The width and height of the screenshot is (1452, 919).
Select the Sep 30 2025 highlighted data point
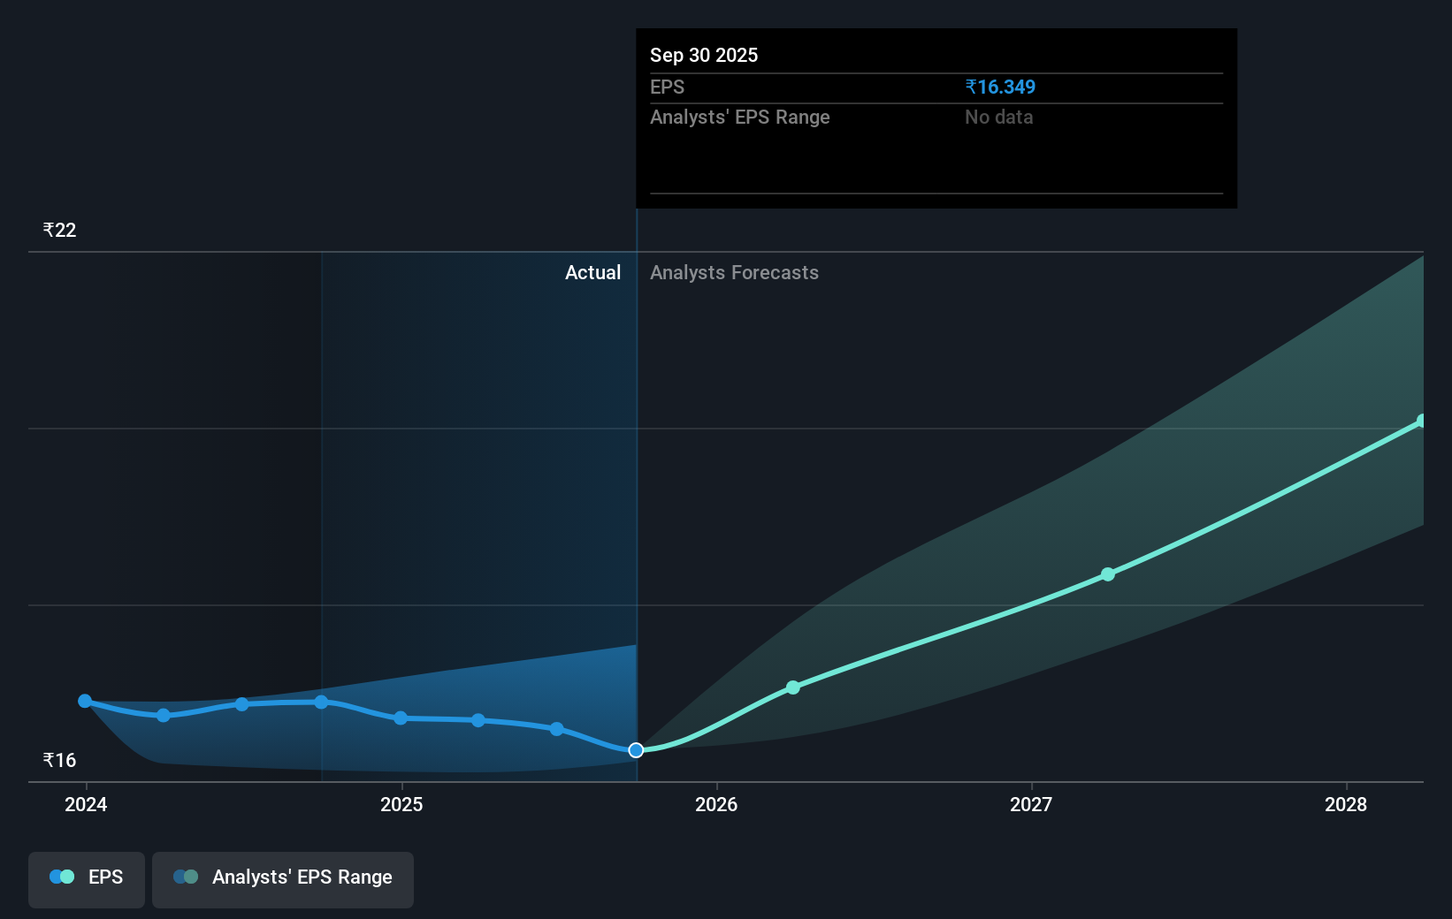point(636,750)
